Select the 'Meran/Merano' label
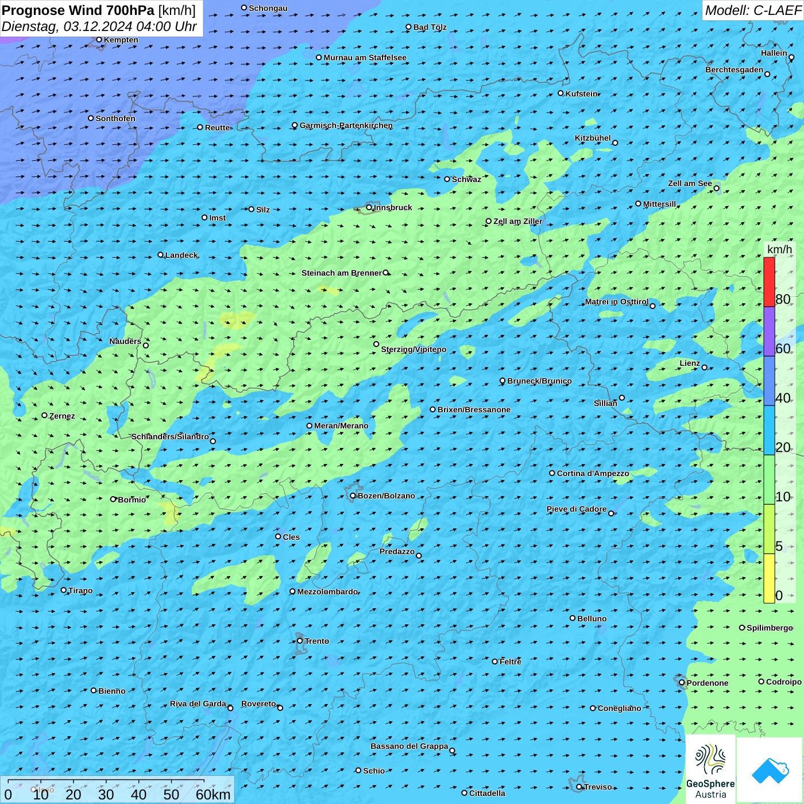804x804 pixels. tap(341, 426)
